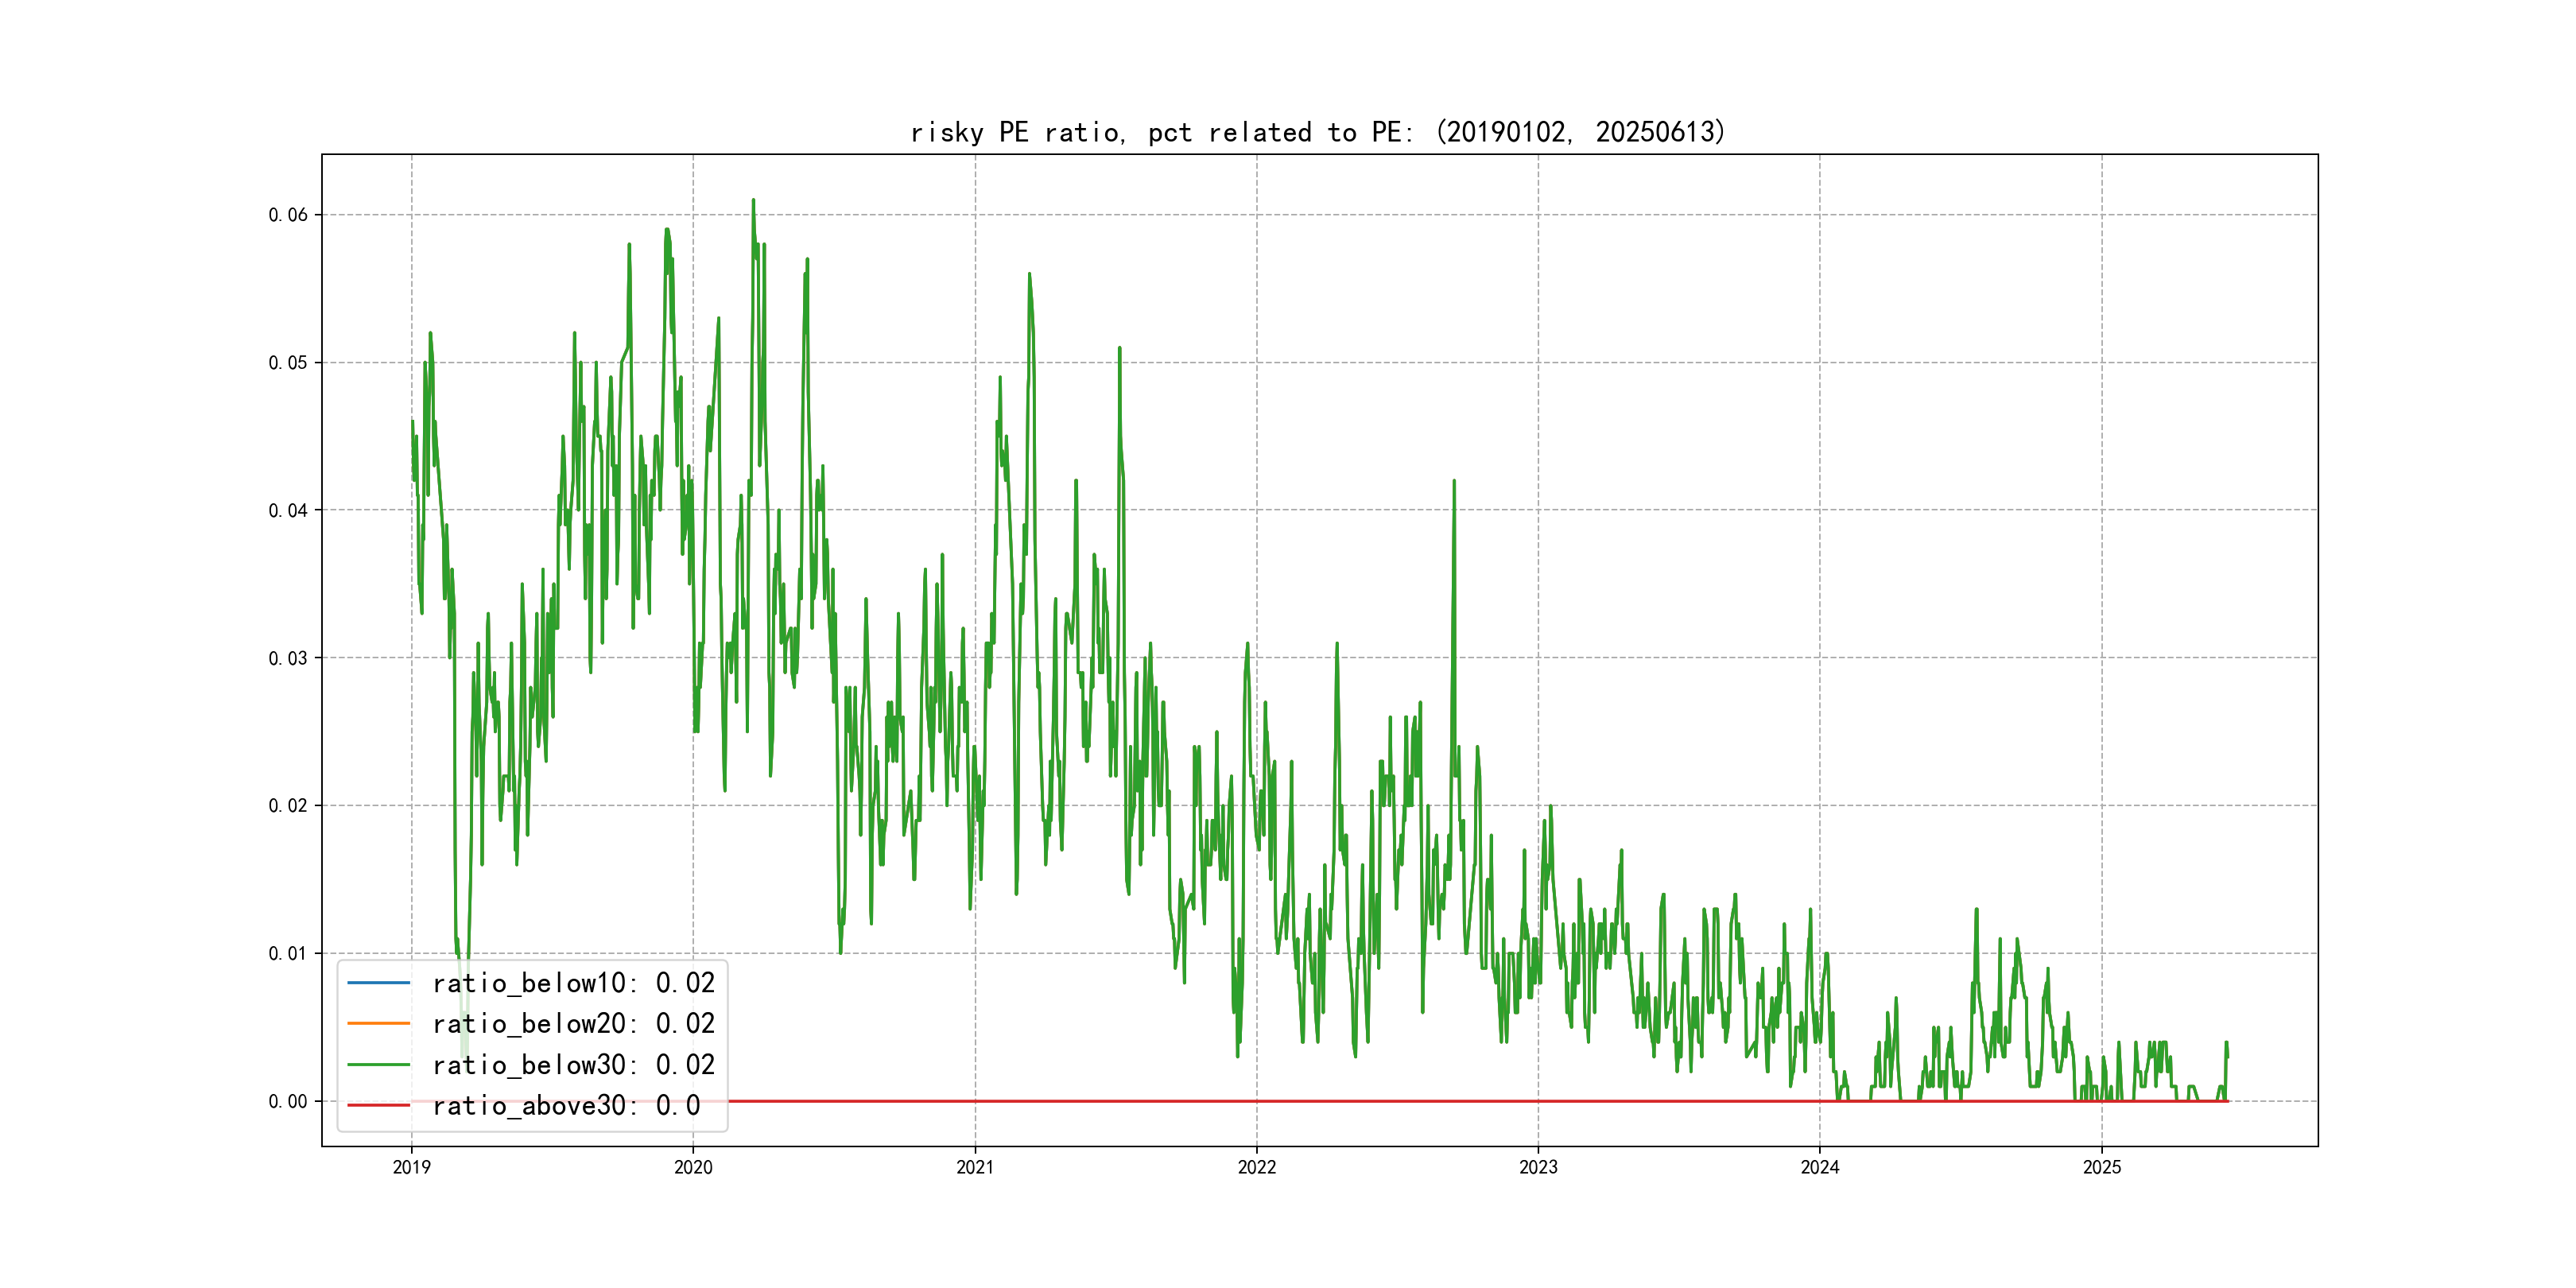The height and width of the screenshot is (1288, 2576).
Task: Click the 0.03 y-axis tick label
Action: tap(288, 658)
